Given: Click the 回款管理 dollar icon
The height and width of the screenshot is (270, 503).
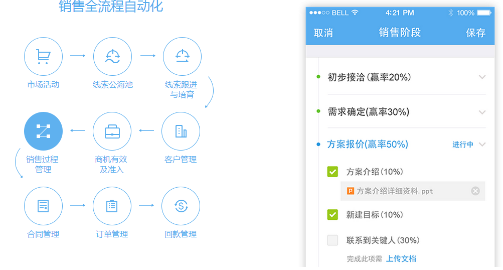Looking at the screenshot, I should point(181,206).
